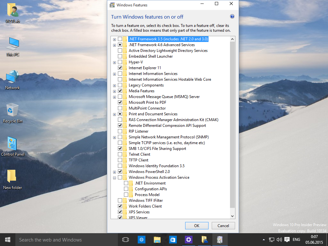Viewport: 328px width, 246px height.
Task: Open the Recycle Bin icon
Action: point(12,113)
